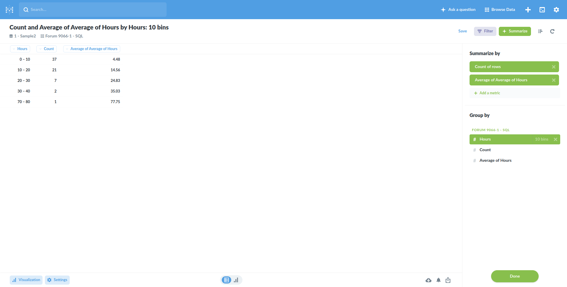Viewport: 567px width, 287px height.
Task: Switch to table view toggle
Action: [x=227, y=280]
